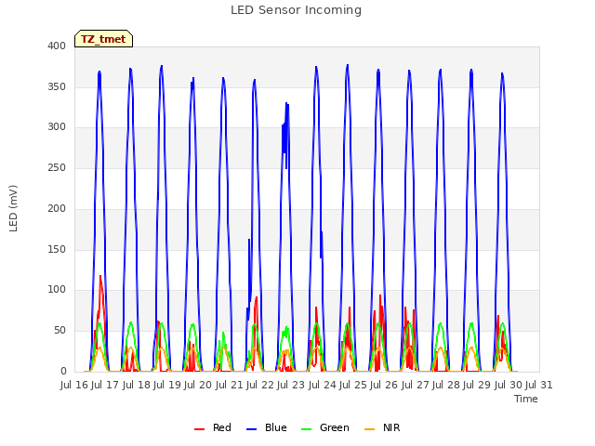Click the green legend color marker
595x446 pixels.
click(306, 429)
